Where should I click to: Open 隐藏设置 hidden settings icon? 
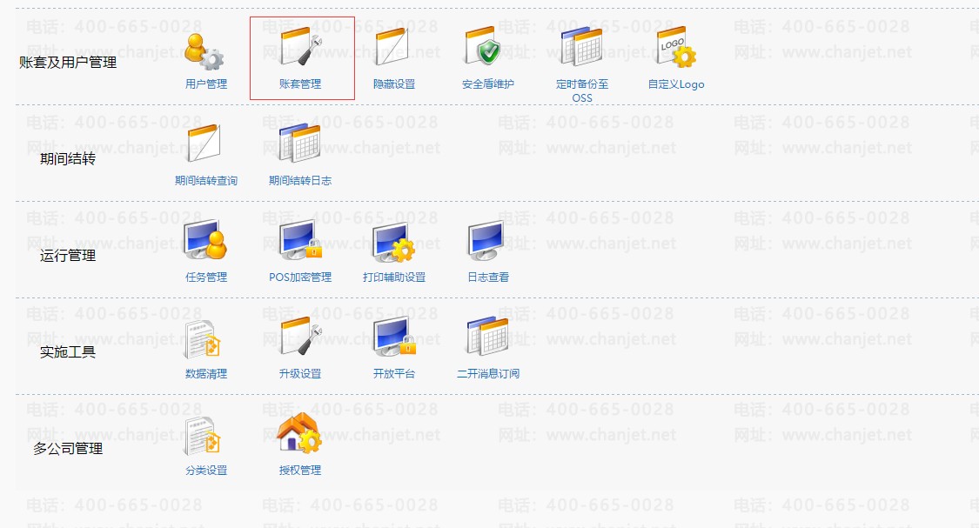[x=393, y=47]
